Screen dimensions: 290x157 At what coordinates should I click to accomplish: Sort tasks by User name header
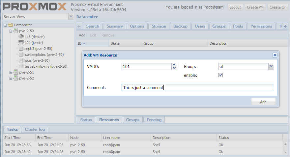click(126, 138)
